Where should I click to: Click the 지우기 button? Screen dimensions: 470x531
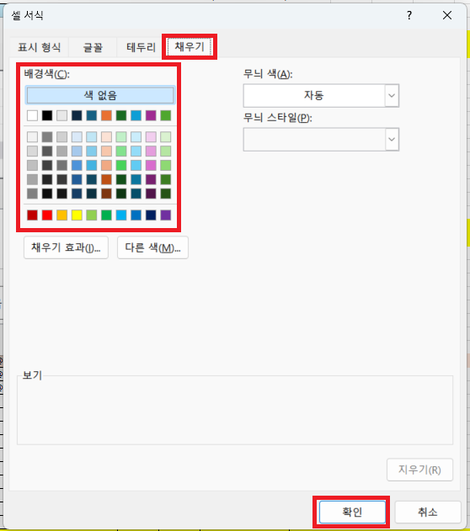coord(419,470)
